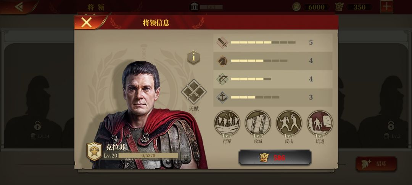Screen dimensions: 412x185
Task: Close the 将领信息 dialog with X
Action: [x=87, y=22]
